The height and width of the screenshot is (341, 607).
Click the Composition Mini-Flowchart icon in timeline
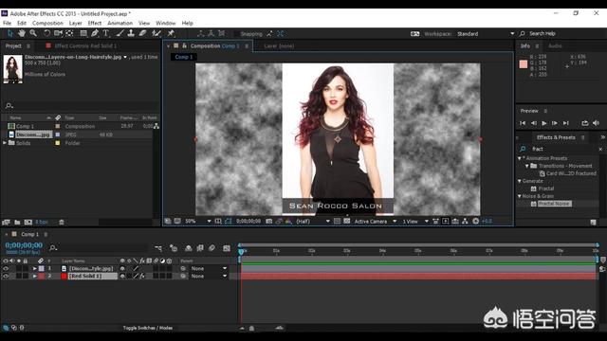pos(158,248)
